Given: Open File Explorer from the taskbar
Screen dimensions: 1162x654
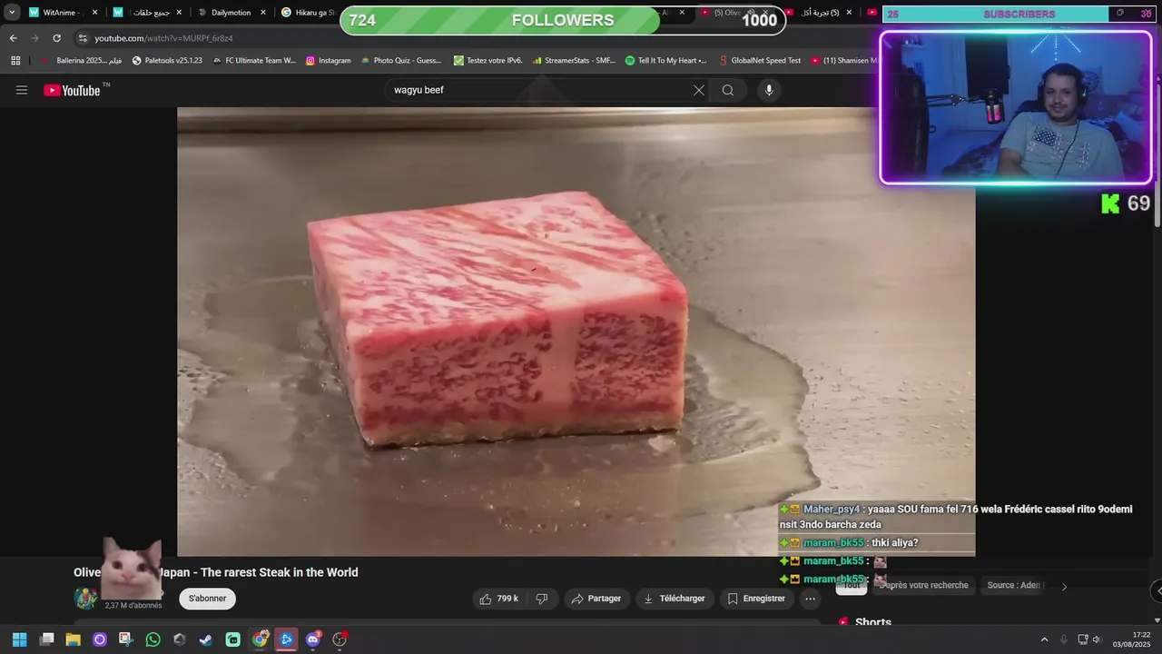Looking at the screenshot, I should coord(73,639).
